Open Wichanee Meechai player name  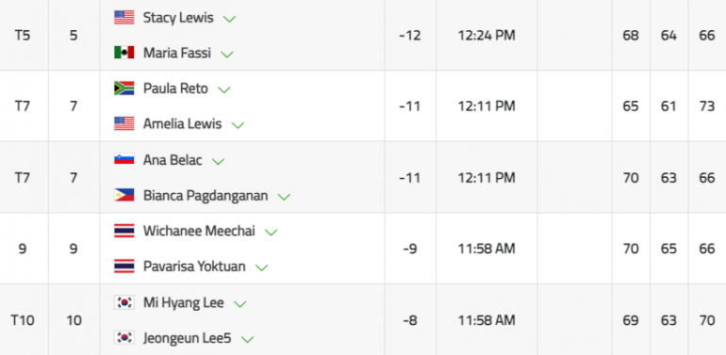199,231
